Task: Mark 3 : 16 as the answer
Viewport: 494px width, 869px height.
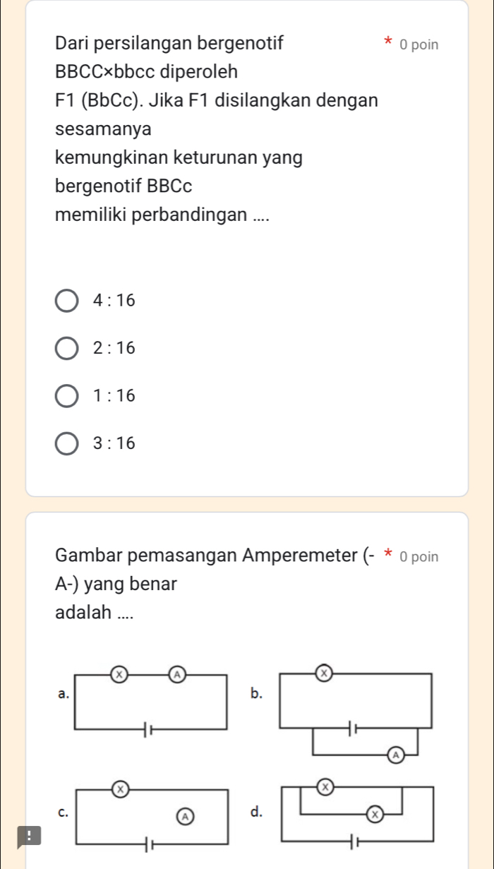Action: (x=67, y=443)
